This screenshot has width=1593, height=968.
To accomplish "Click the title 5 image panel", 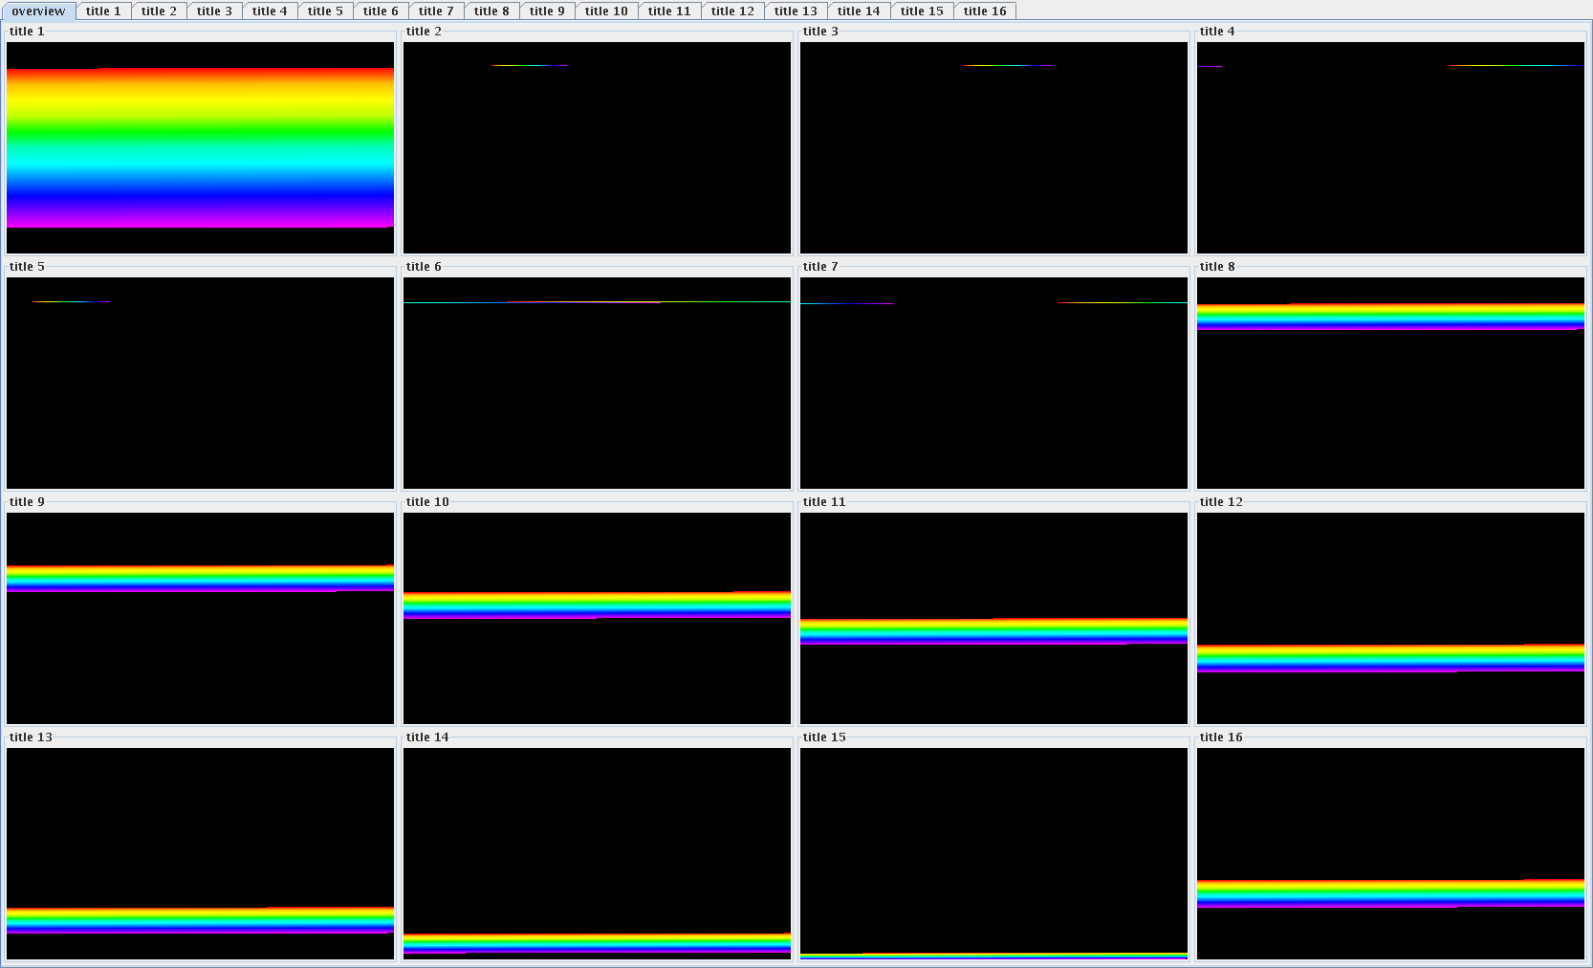I will (x=200, y=383).
